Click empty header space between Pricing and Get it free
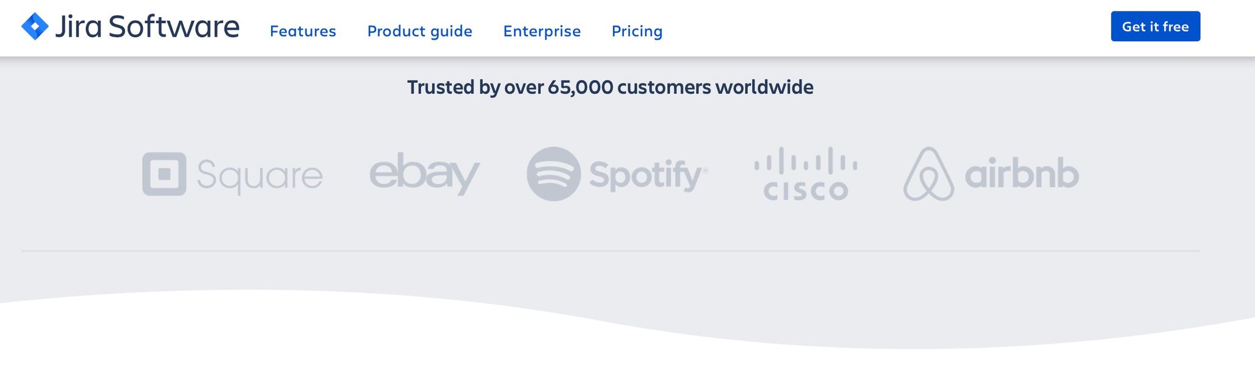The height and width of the screenshot is (385, 1255). pyautogui.click(x=885, y=28)
